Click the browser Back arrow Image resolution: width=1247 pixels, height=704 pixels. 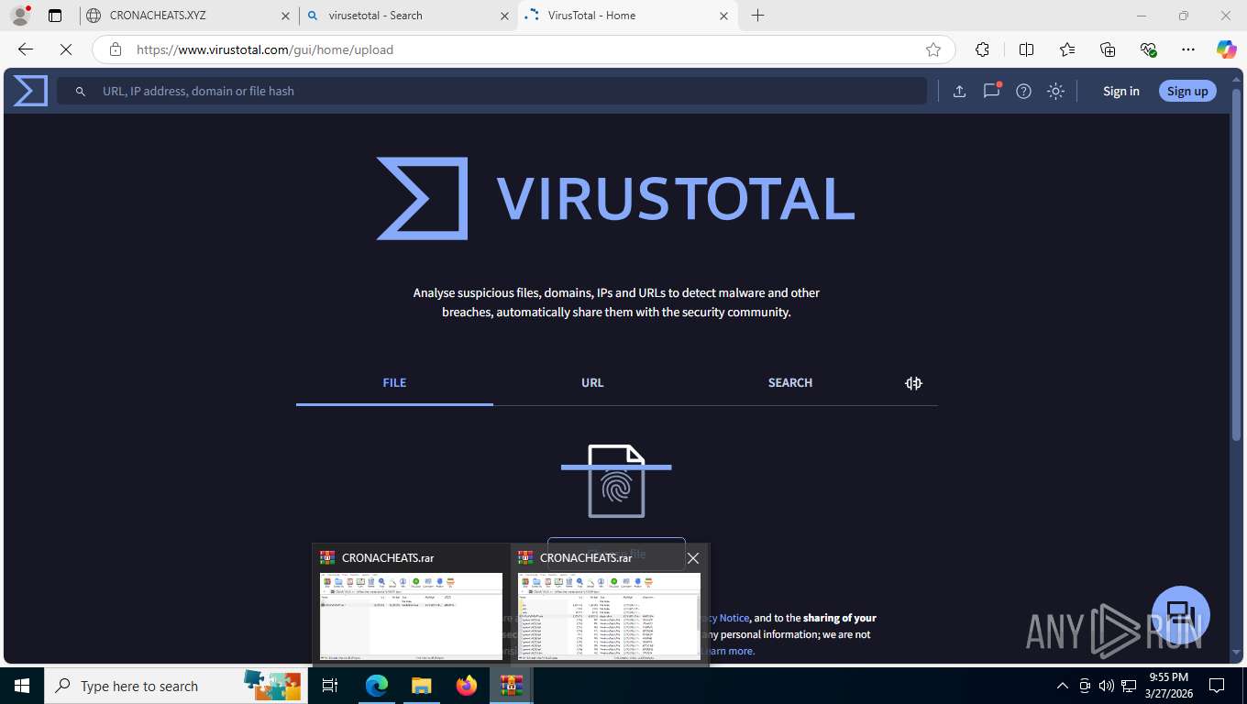tap(26, 49)
